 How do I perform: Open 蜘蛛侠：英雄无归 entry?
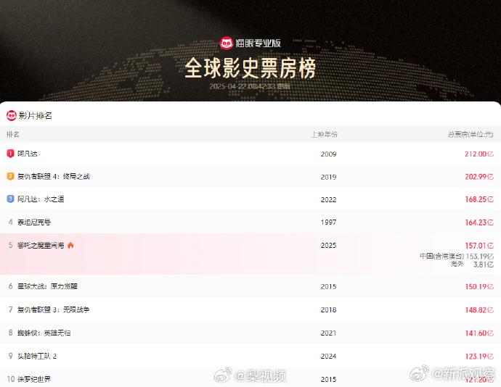coord(44,333)
